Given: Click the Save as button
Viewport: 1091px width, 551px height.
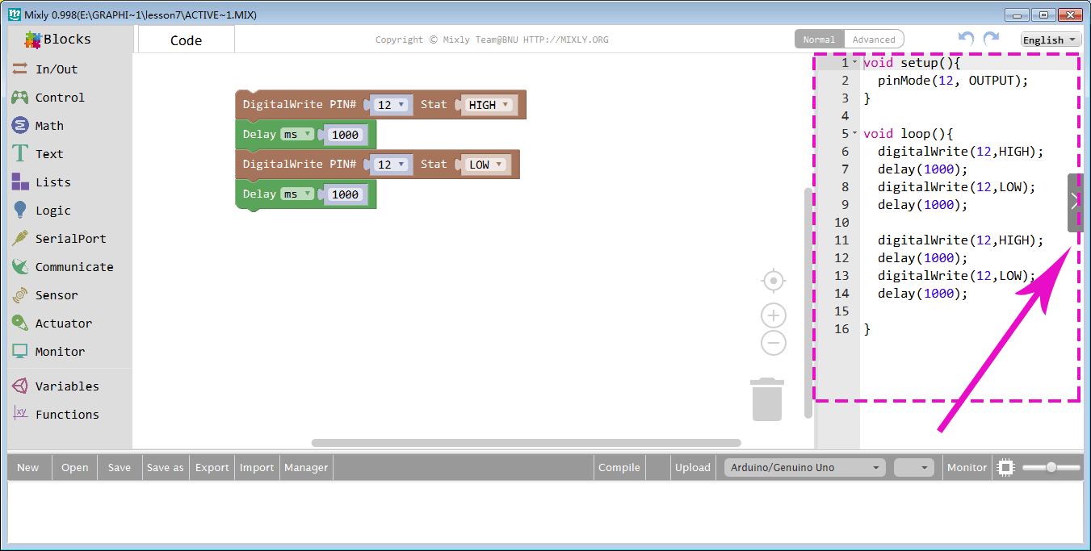Looking at the screenshot, I should click(x=166, y=468).
